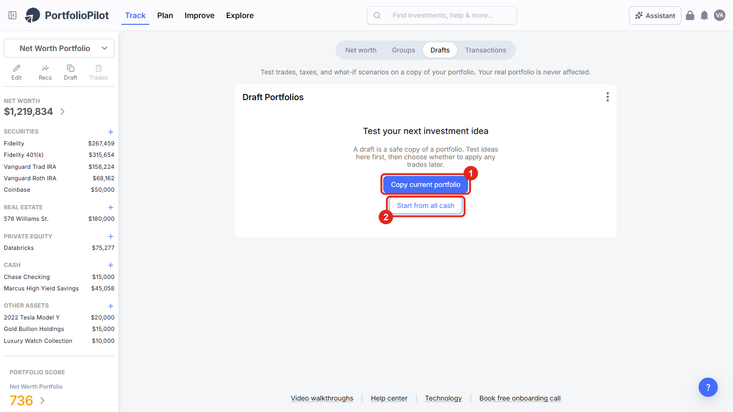Viewport: 733px width, 412px height.
Task: Open Draft Portfolios three-dot menu
Action: 607,97
